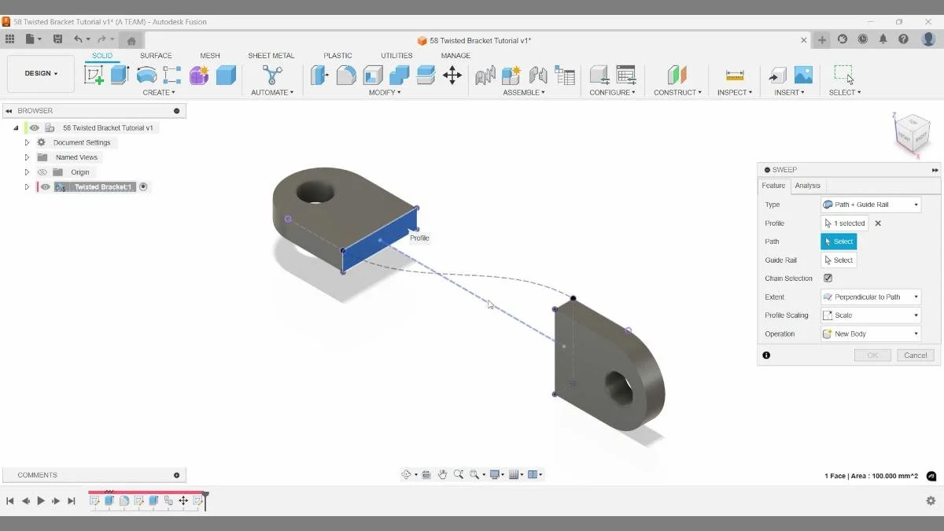Activate Twisted Bracket:1 radio button
This screenshot has width=944, height=531.
coord(143,187)
